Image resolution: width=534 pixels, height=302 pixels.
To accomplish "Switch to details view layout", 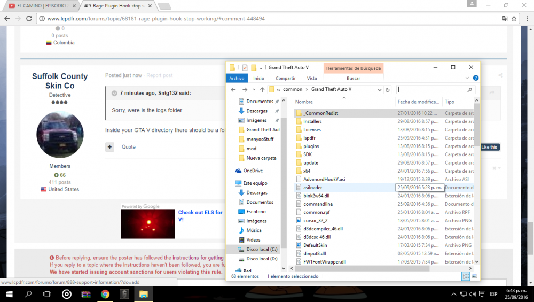I will click(465, 276).
